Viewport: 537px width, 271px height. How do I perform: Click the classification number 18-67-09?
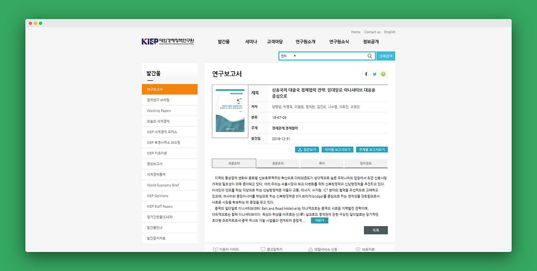[279, 117]
